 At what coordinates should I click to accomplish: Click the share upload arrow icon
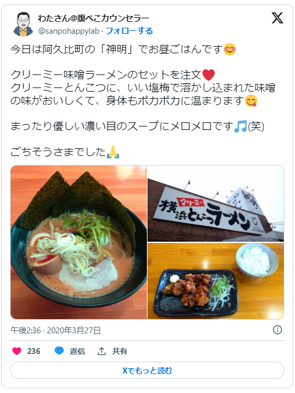[101, 351]
